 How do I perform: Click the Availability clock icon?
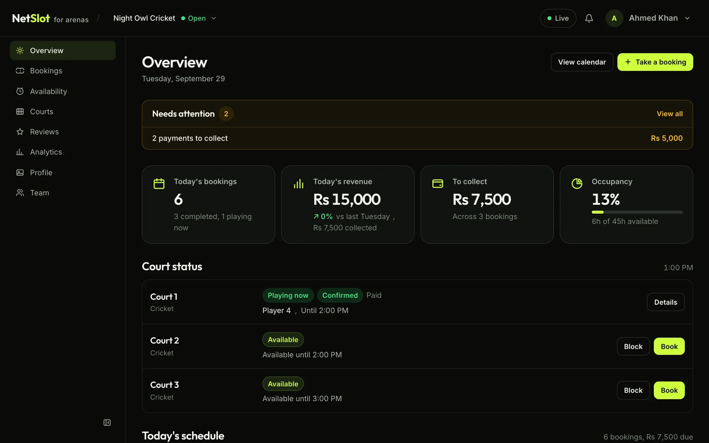[20, 91]
